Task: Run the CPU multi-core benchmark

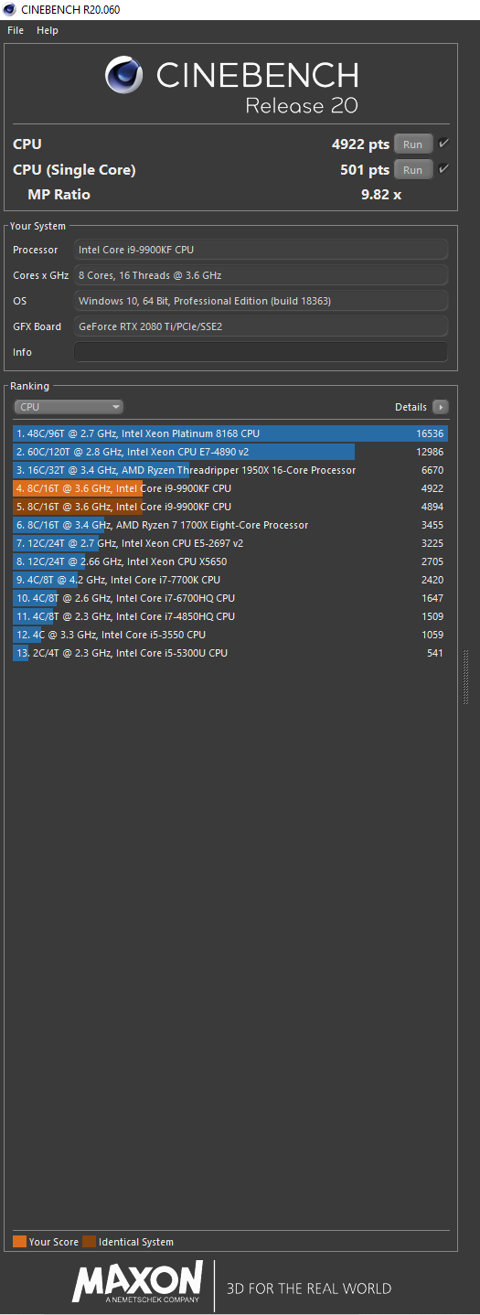Action: [x=413, y=144]
